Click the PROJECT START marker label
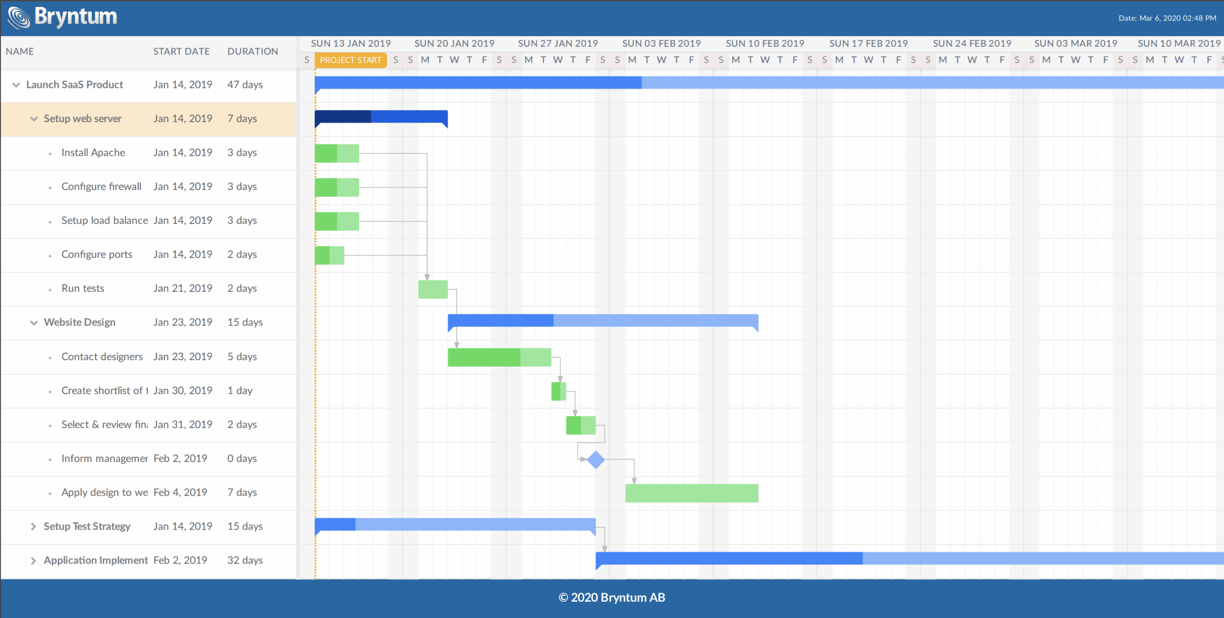 click(x=350, y=60)
